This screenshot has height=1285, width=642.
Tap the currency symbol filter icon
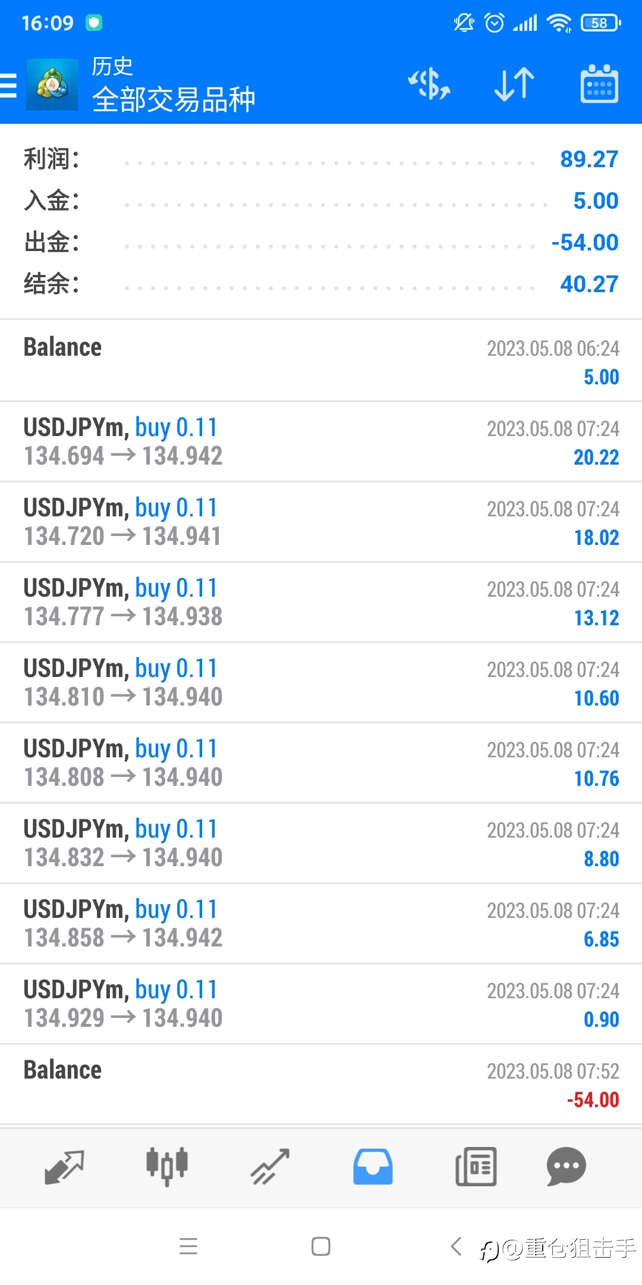click(429, 84)
